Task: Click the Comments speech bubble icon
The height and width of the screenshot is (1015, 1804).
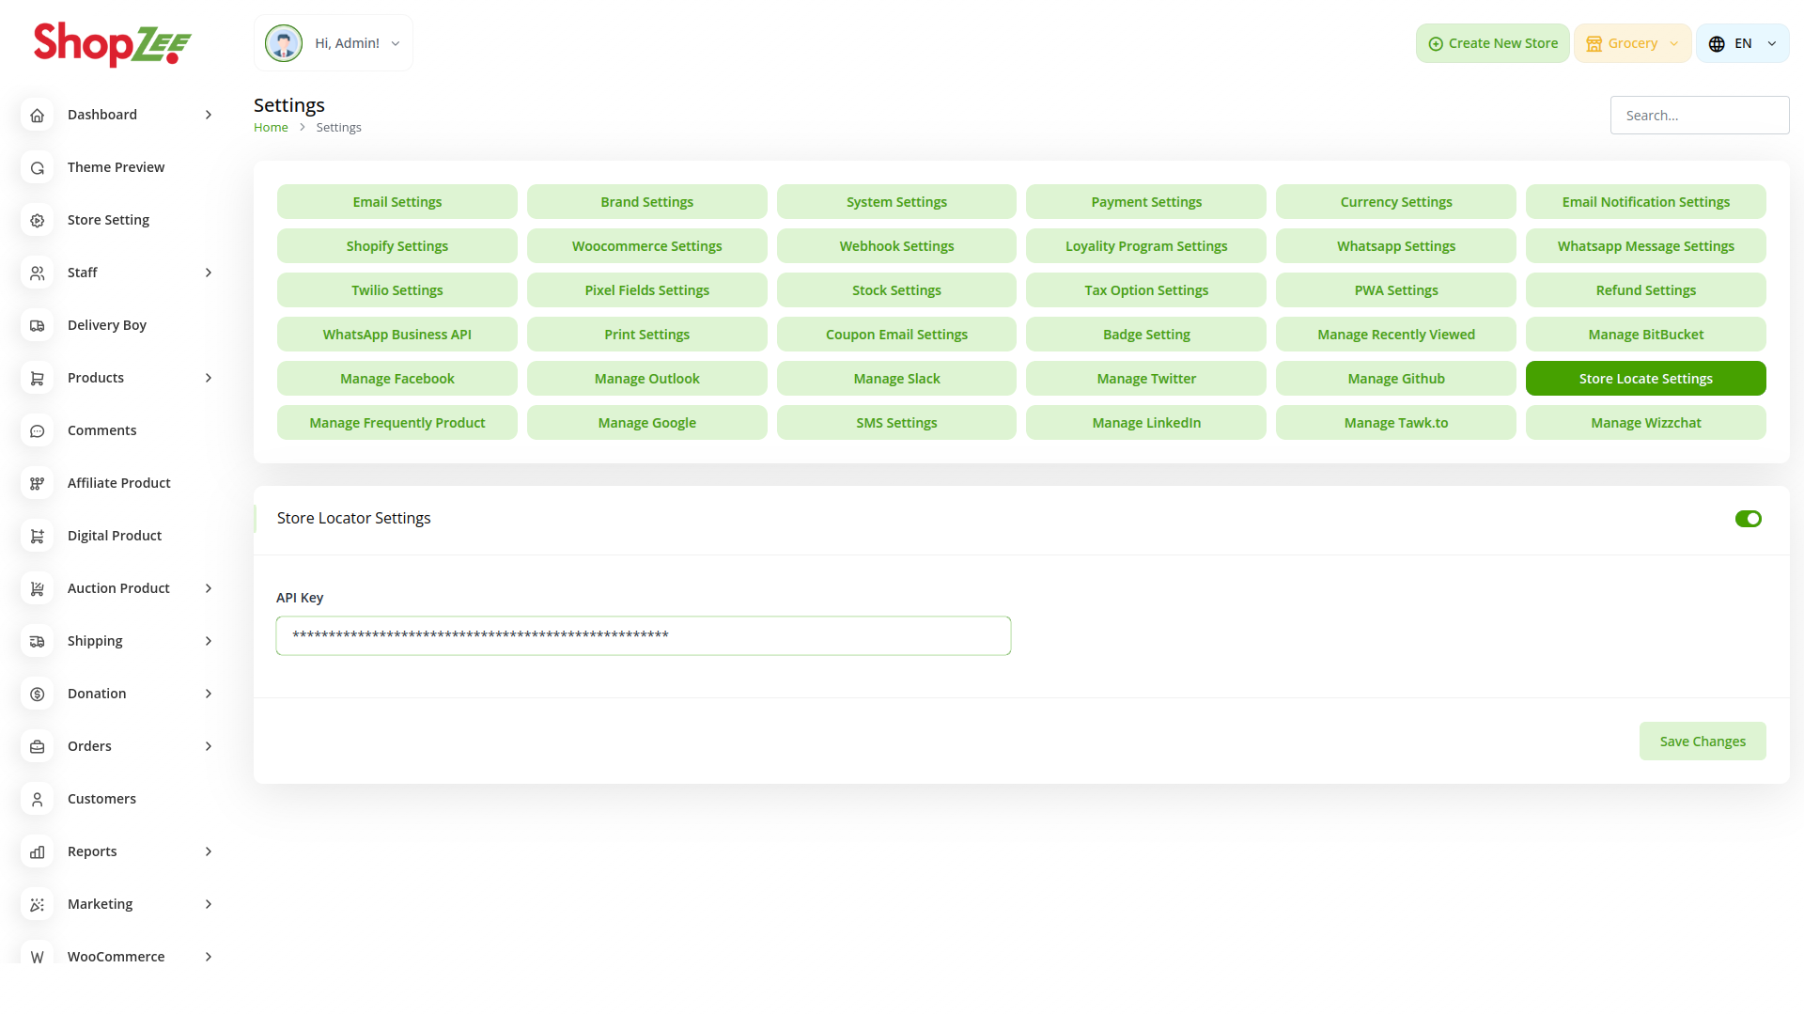Action: pos(38,430)
